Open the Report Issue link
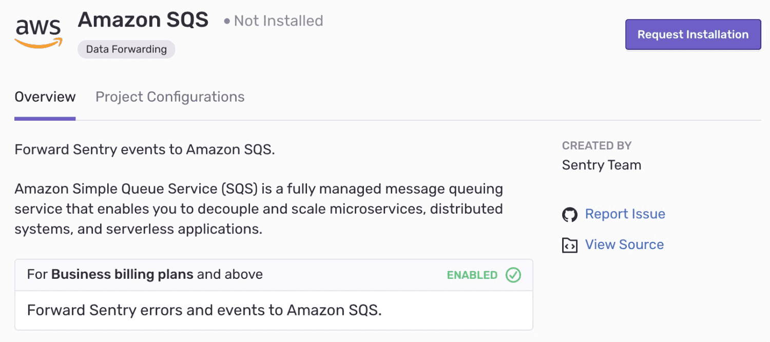Screen dimensions: 770x342 pos(625,214)
